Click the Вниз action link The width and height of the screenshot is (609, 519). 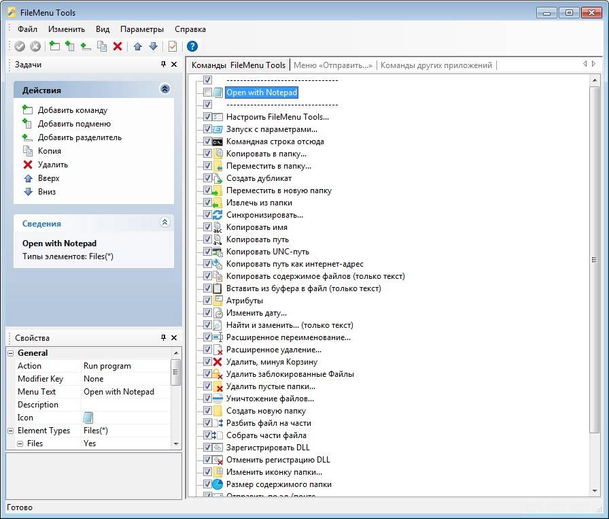pos(47,192)
